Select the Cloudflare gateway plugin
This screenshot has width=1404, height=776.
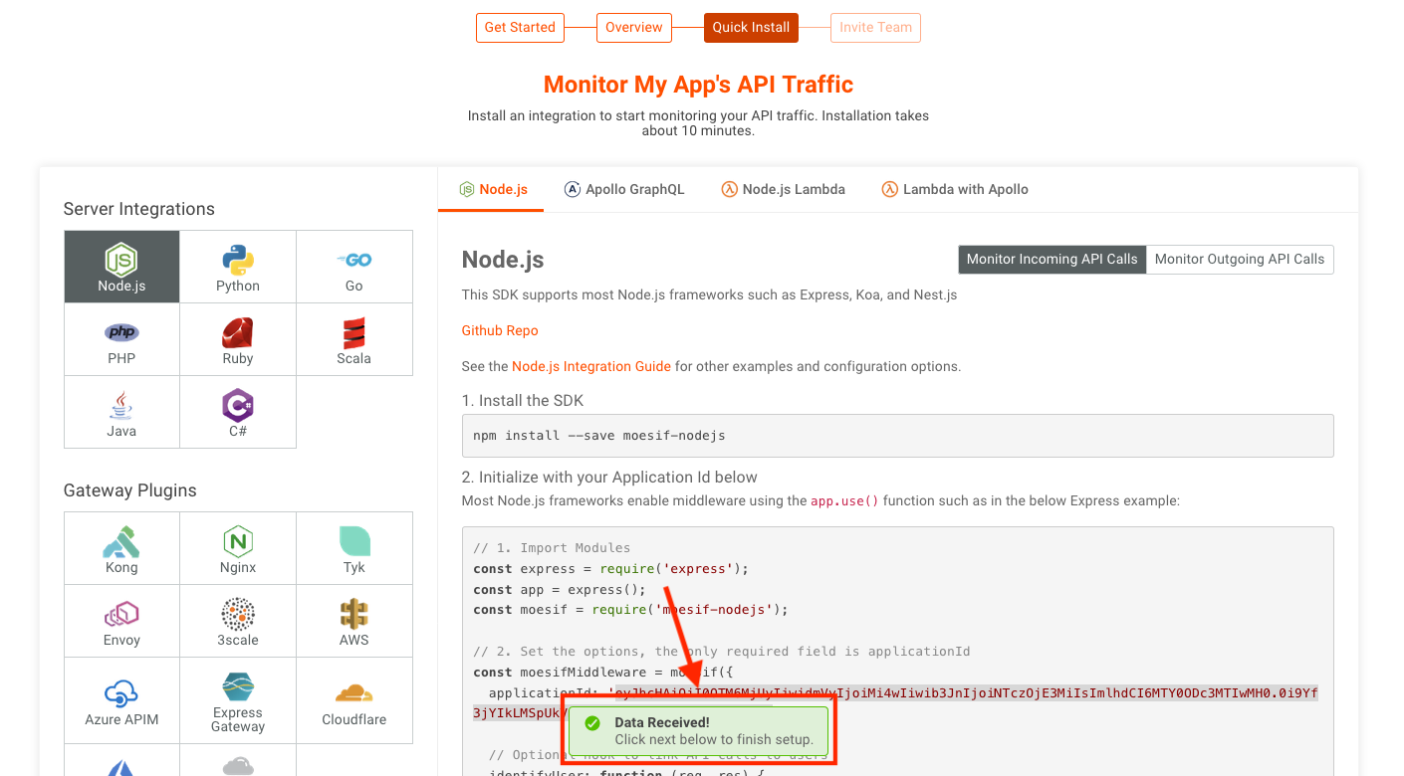click(x=354, y=699)
